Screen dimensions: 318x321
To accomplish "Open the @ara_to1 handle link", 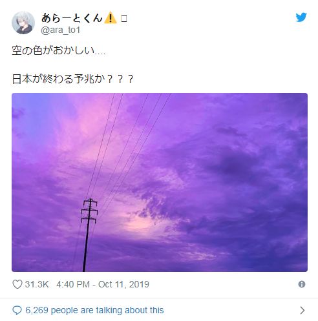I will pos(61,30).
